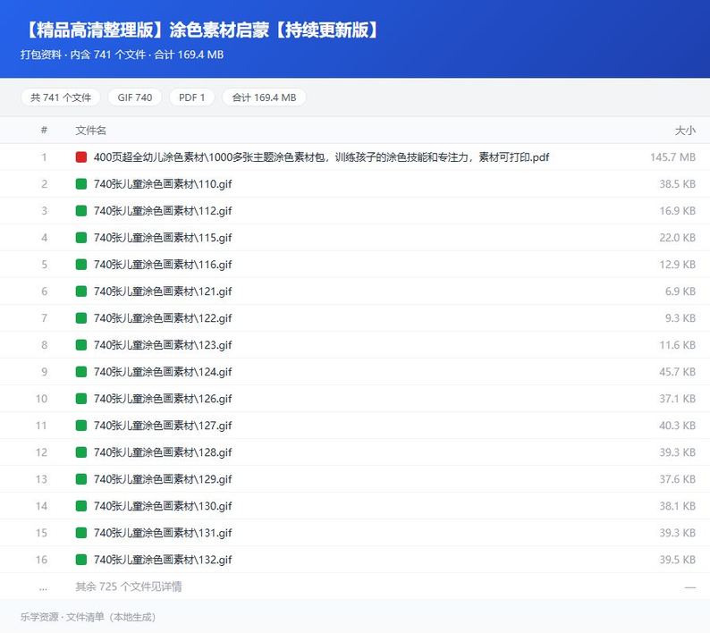Click the '145.7 MB' size value

[x=672, y=157]
